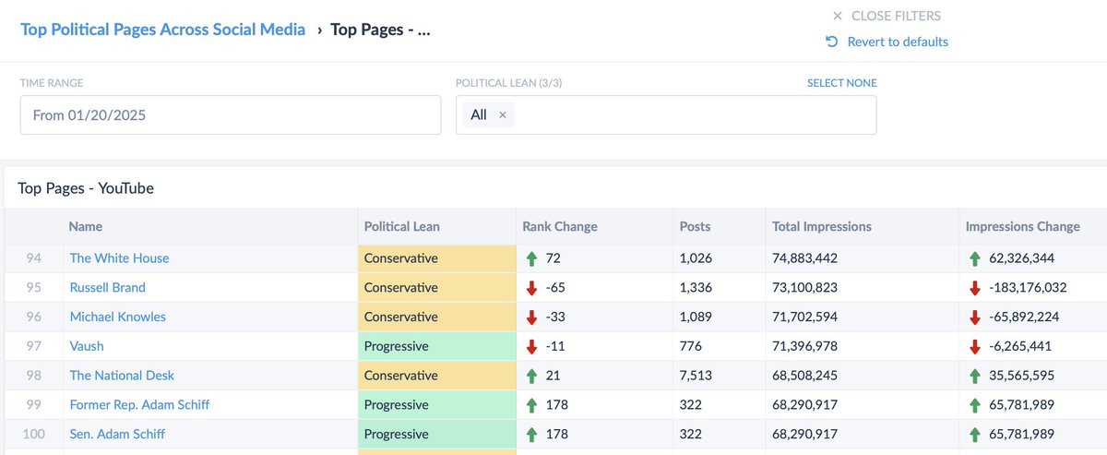
Task: Click the Revert to defaults arrow icon
Action: [831, 42]
